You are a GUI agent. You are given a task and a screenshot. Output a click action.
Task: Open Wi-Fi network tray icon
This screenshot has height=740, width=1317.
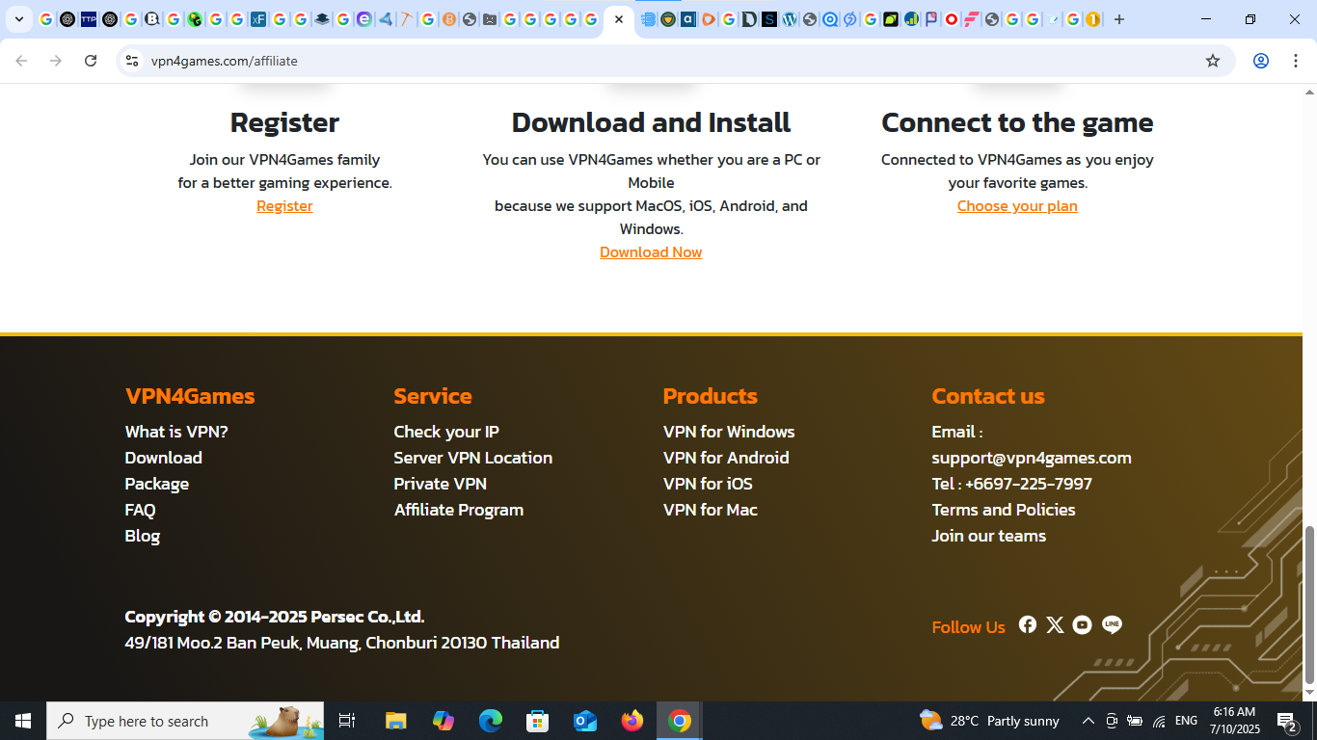(x=1159, y=721)
